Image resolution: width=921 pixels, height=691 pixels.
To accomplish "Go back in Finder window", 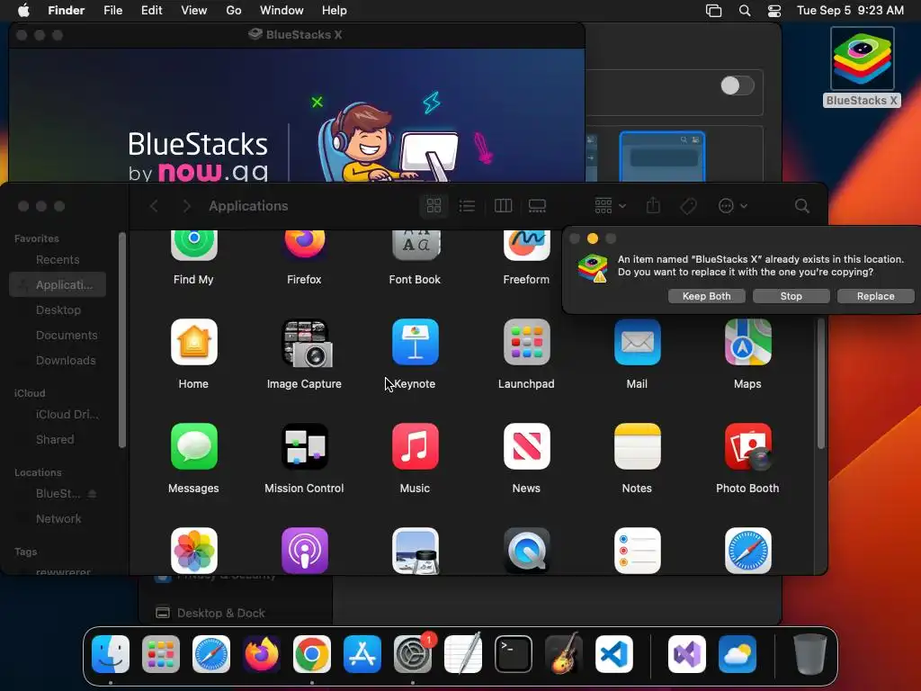I will (x=154, y=206).
